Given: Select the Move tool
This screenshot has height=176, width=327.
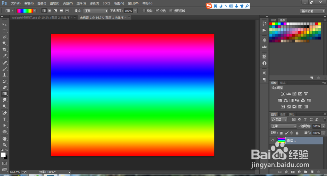Looking at the screenshot, I should [x=4, y=24].
